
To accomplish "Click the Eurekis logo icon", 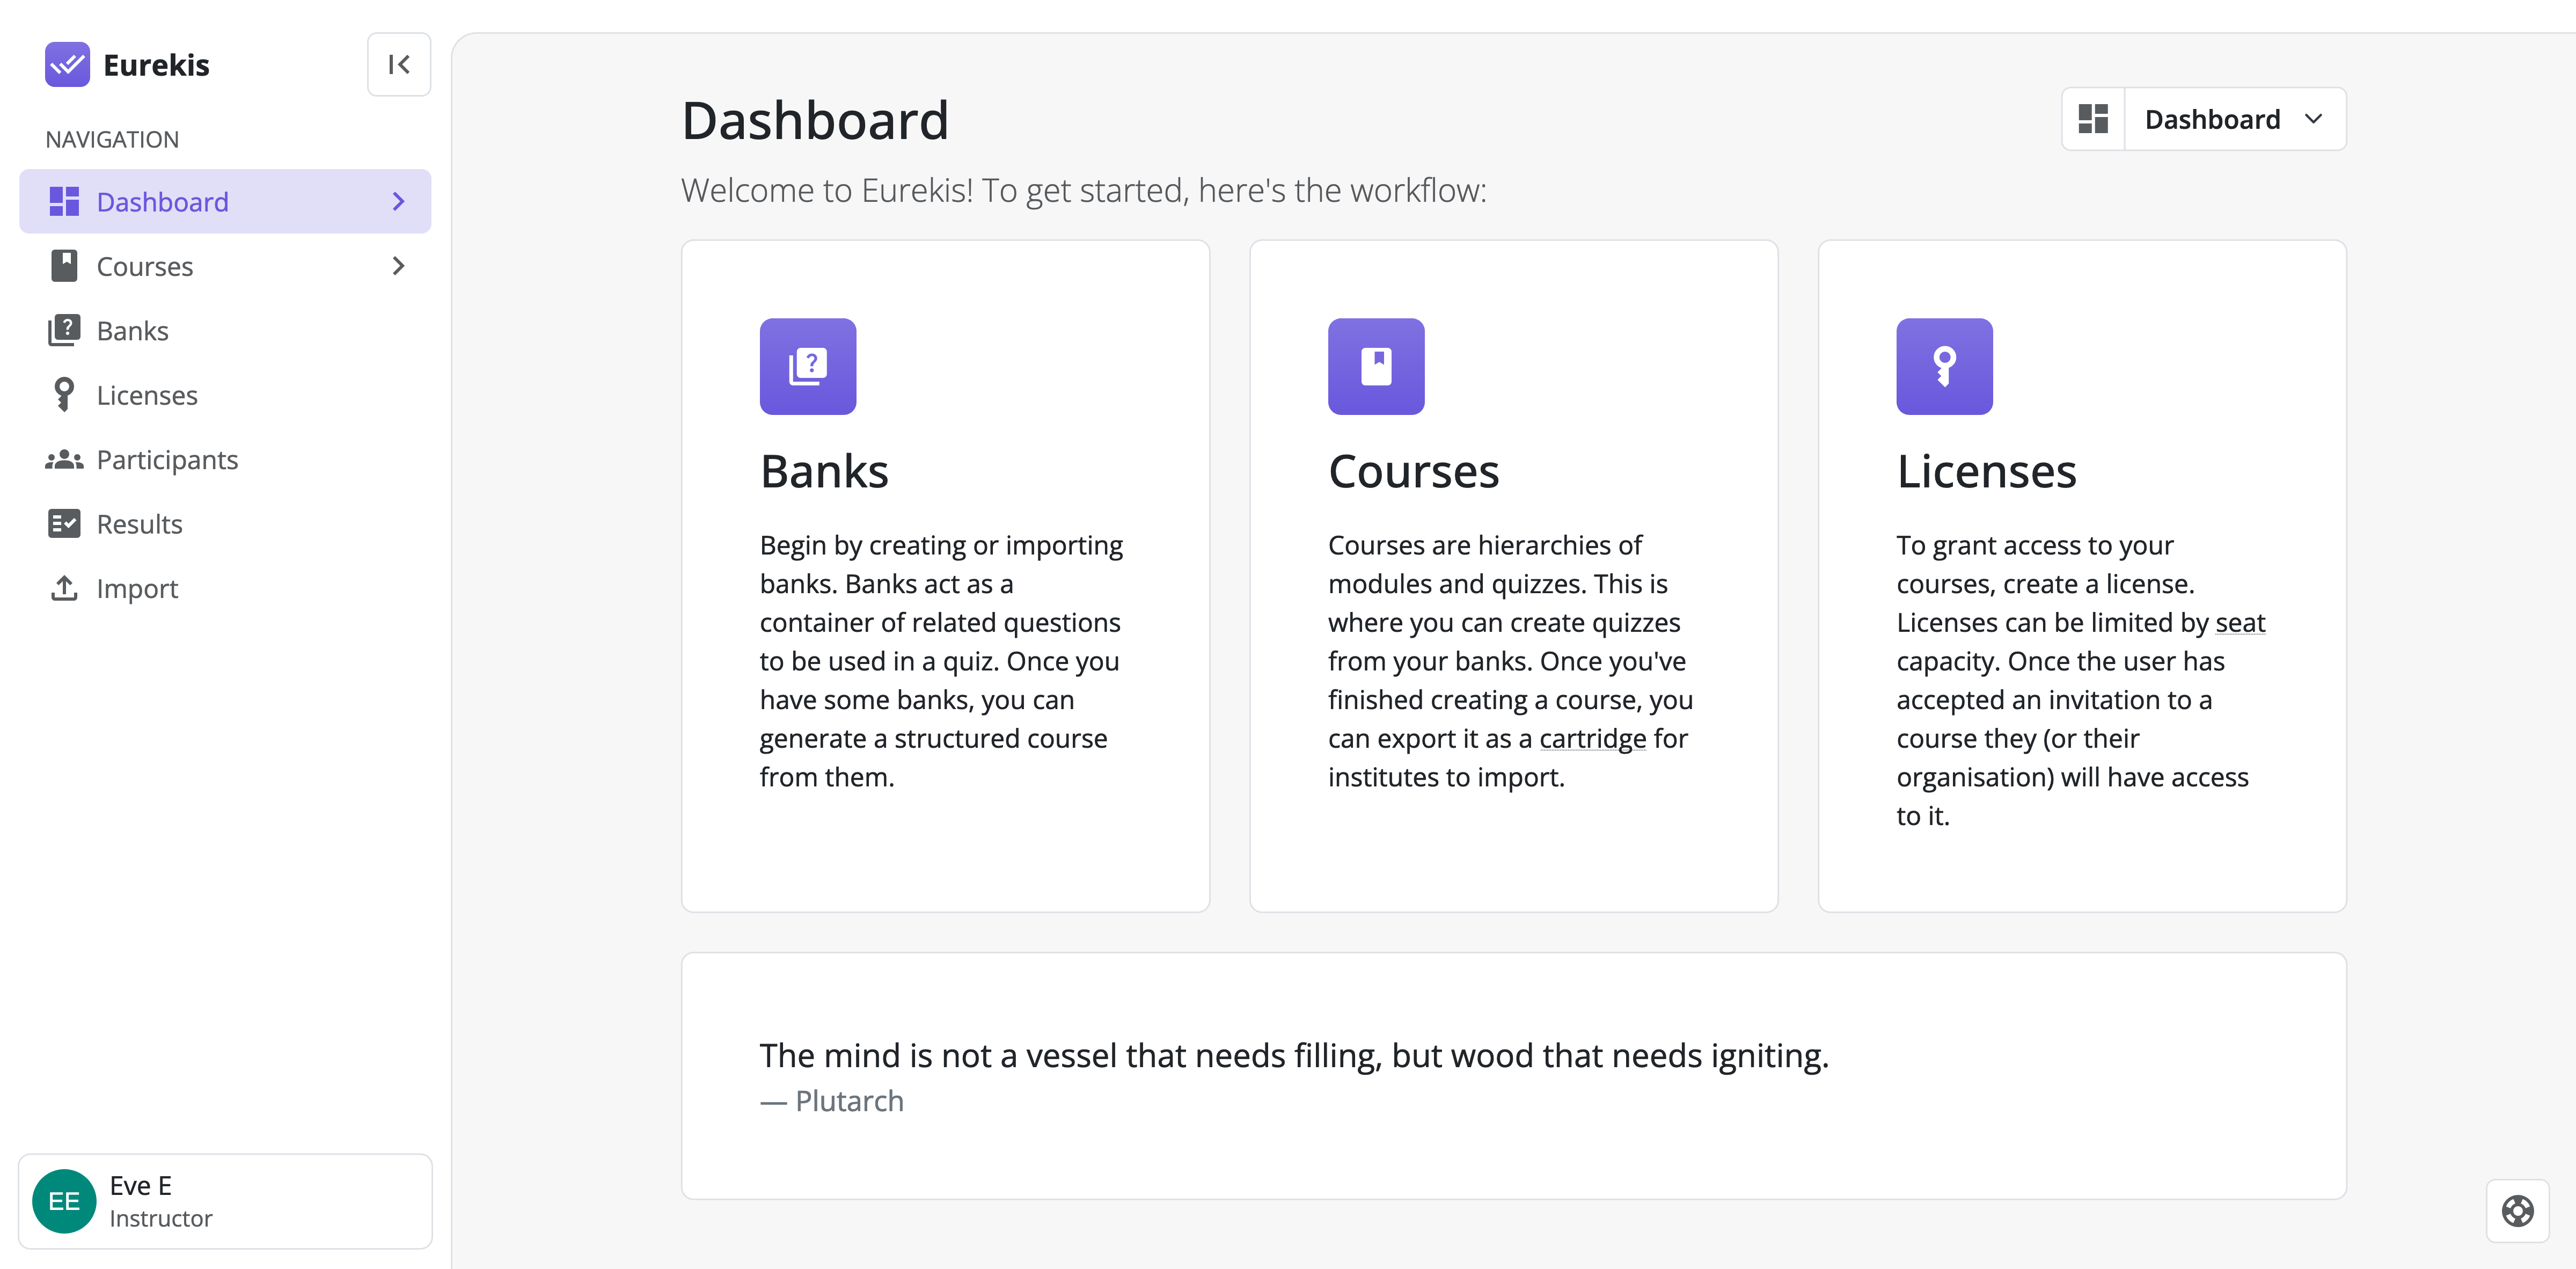I will point(67,65).
